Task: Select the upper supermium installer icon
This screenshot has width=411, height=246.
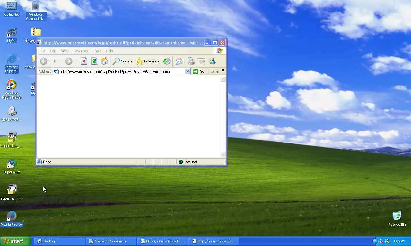Action: click(x=12, y=140)
